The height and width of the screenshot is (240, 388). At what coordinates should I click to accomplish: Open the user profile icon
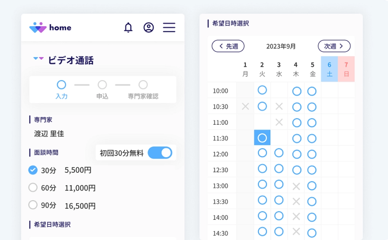coord(149,27)
